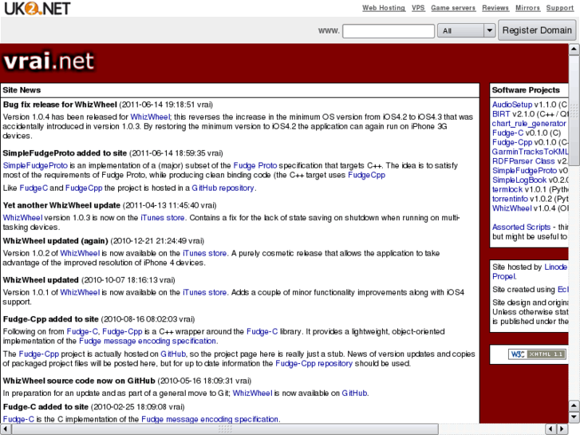Open the GitHub repository link
The width and height of the screenshot is (580, 435).
[x=223, y=188]
